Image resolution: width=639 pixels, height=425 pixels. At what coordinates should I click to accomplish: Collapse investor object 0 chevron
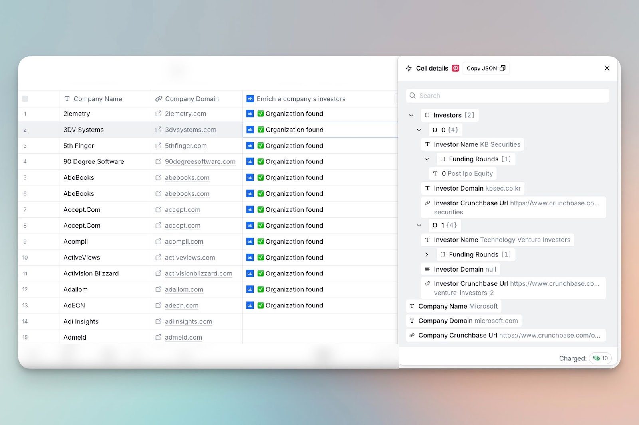pyautogui.click(x=419, y=130)
